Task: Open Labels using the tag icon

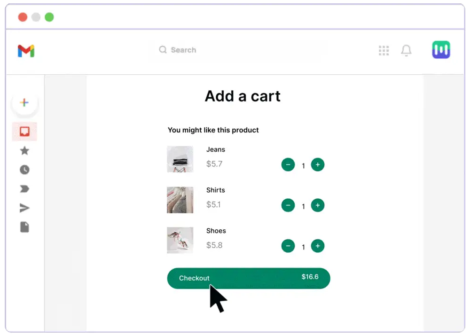Action: pyautogui.click(x=24, y=188)
